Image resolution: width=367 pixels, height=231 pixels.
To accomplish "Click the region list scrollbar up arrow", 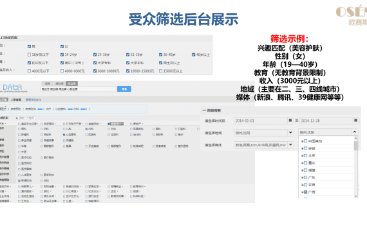I will (x=356, y=139).
